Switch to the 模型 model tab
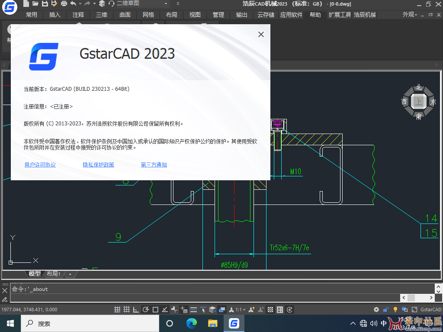 point(35,274)
